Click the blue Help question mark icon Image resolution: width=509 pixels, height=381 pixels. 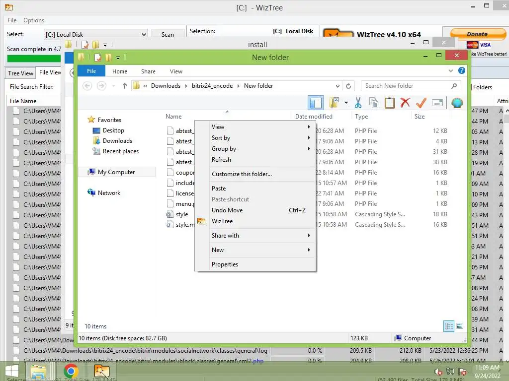461,70
